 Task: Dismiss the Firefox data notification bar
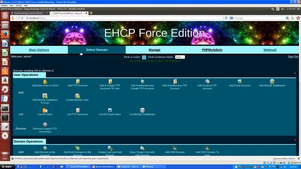pos(299,159)
